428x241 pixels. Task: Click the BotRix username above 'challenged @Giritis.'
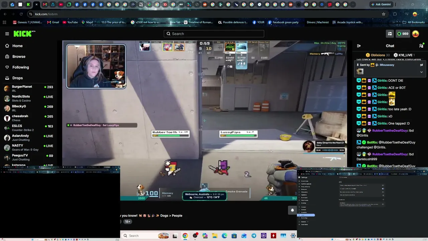[x=372, y=142]
